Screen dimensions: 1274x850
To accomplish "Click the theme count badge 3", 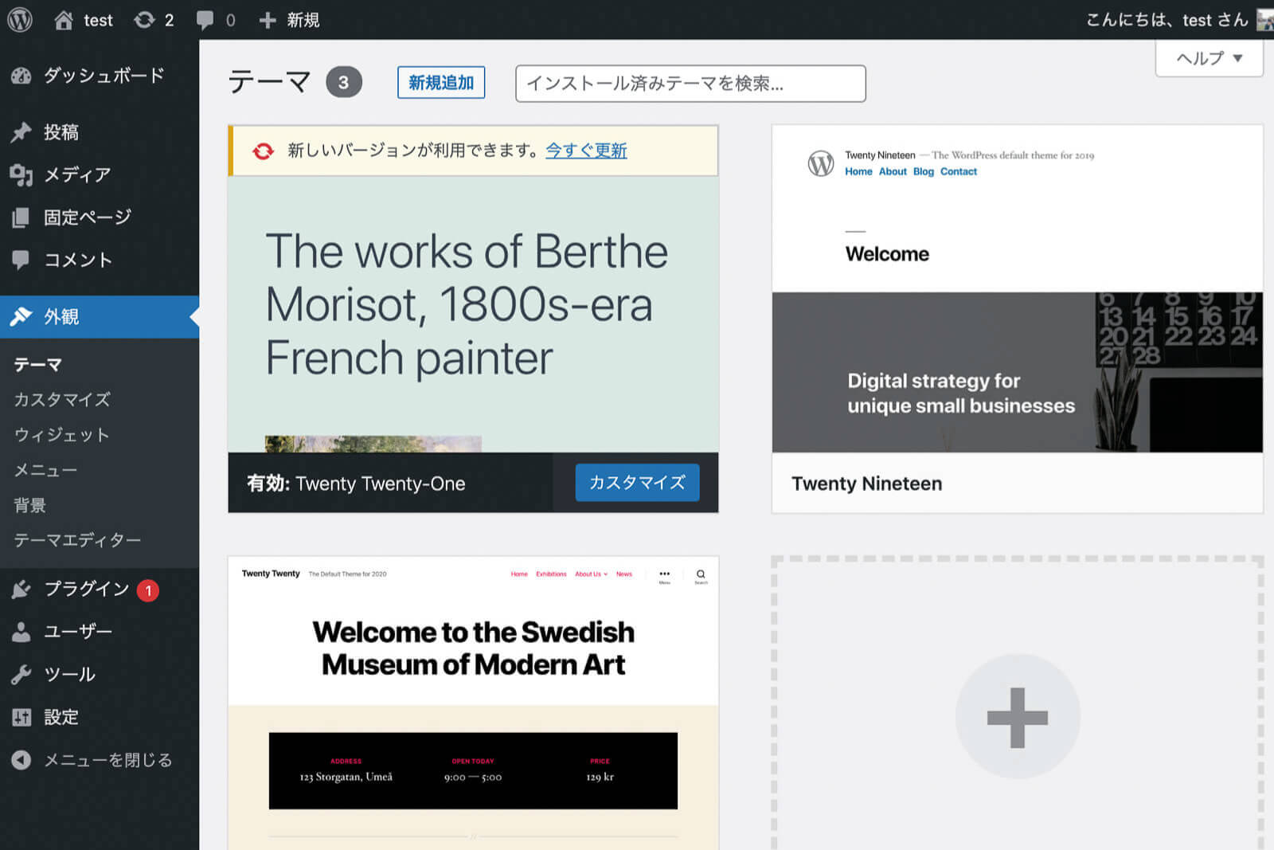I will click(344, 82).
